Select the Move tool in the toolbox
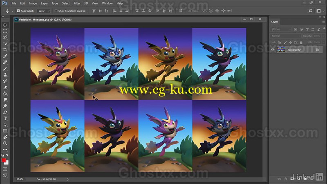Viewport: 327px width, 184px height. pyautogui.click(x=5, y=25)
